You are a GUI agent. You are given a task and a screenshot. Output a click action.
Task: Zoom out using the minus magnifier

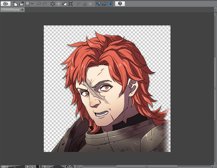click(28, 166)
